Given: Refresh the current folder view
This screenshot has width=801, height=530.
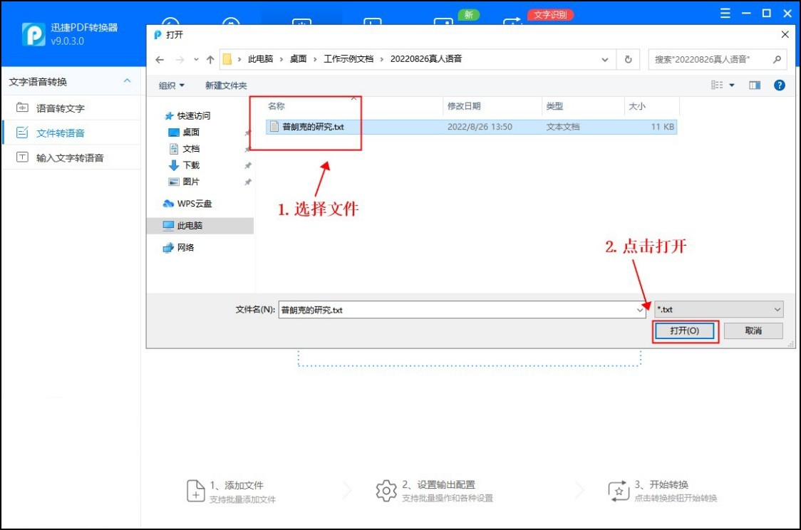Looking at the screenshot, I should 628,60.
